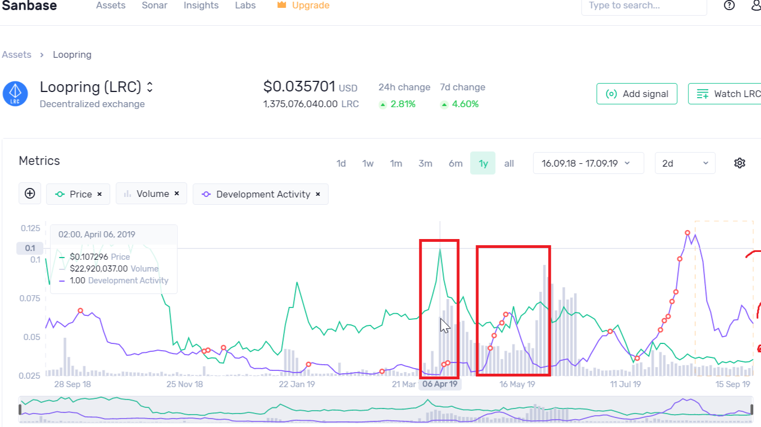Click the 22 Jan 19 axis label

pos(297,384)
